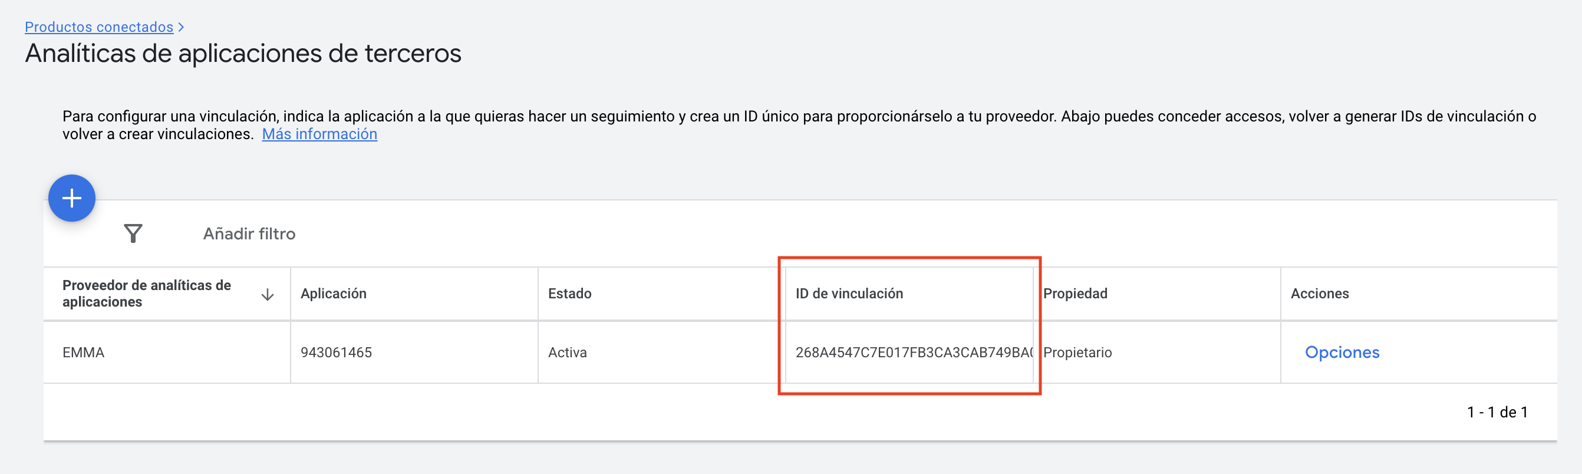Image resolution: width=1582 pixels, height=474 pixels.
Task: Click the 1 - 1 de 1 pagination text
Action: (1497, 412)
